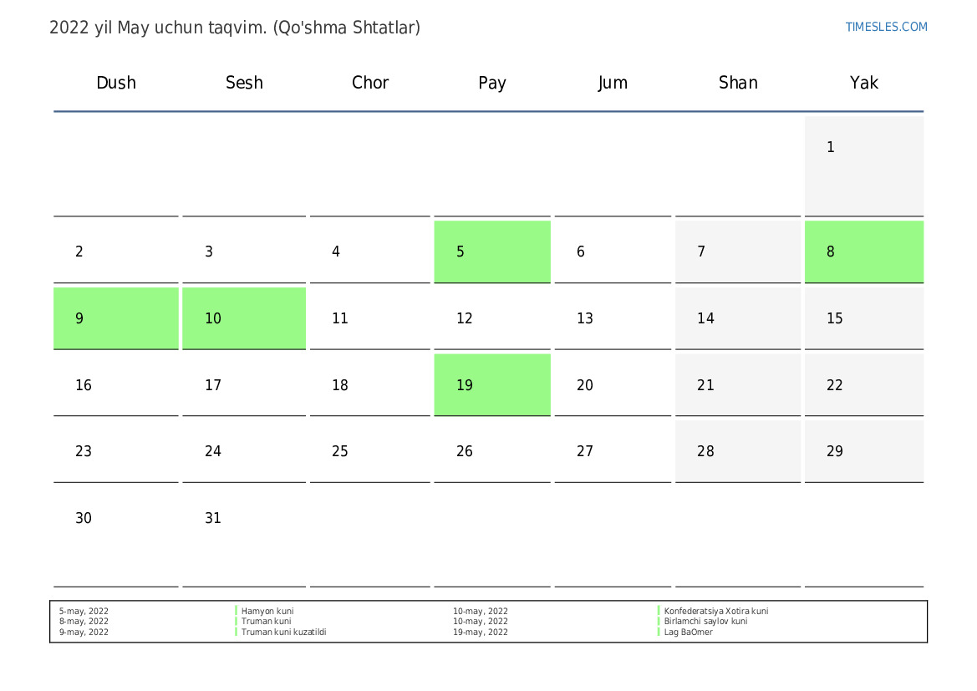Click the Chor weekday column header
Image resolution: width=977 pixels, height=691 pixels.
[370, 83]
